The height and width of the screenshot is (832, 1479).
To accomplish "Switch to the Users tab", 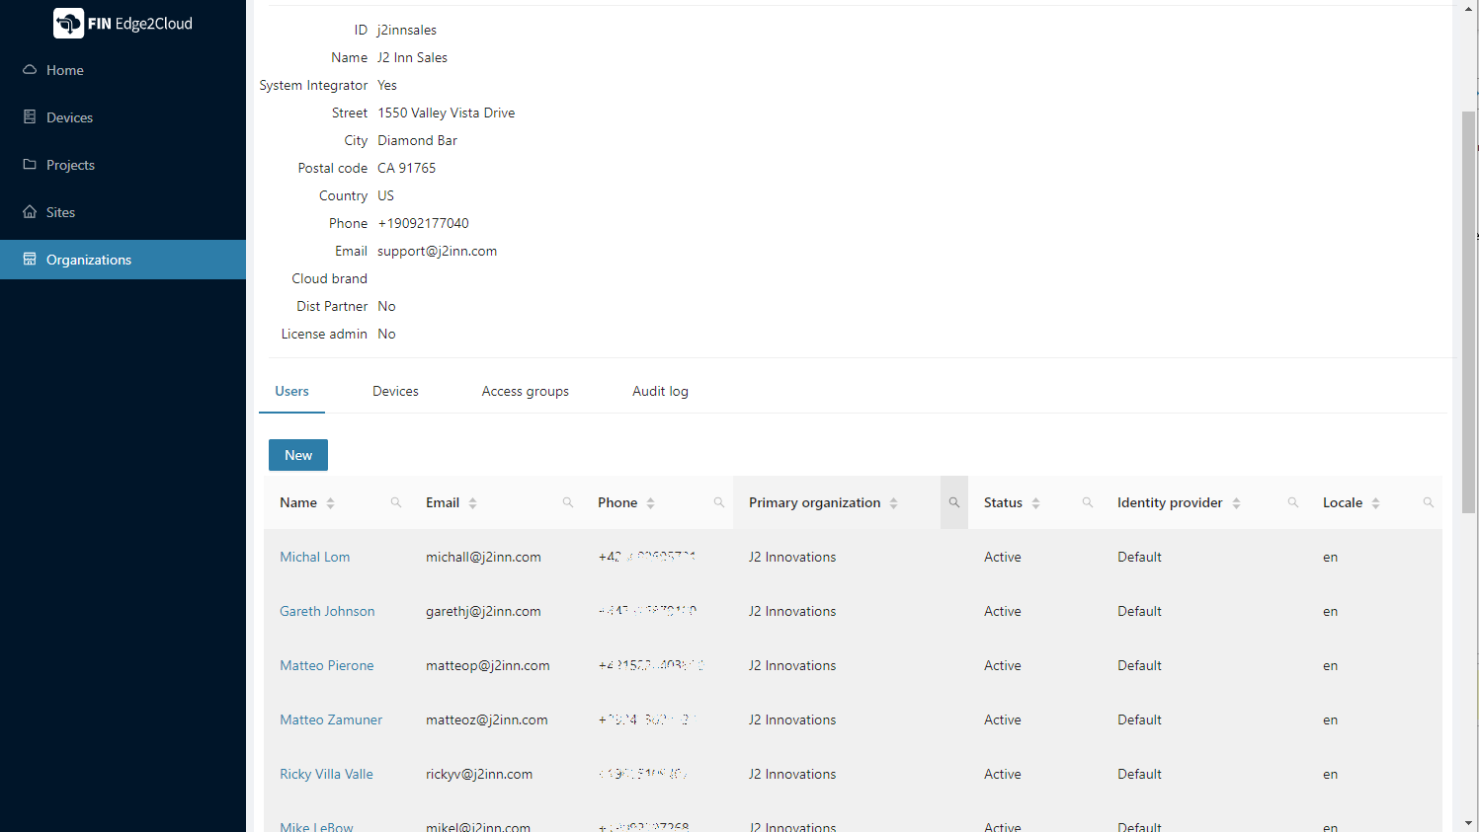I will click(291, 391).
